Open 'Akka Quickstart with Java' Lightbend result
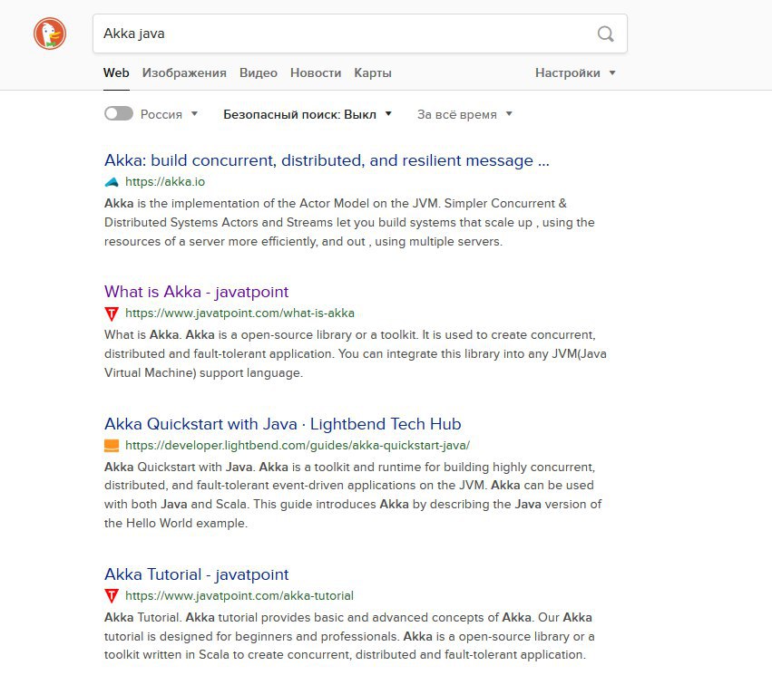 283,424
